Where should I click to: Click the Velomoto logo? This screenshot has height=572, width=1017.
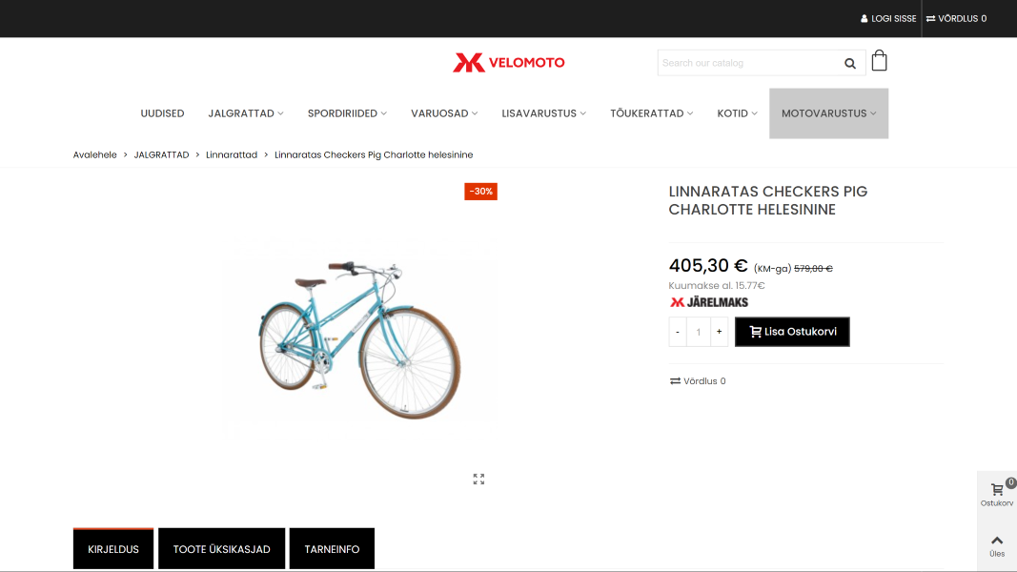(x=509, y=62)
